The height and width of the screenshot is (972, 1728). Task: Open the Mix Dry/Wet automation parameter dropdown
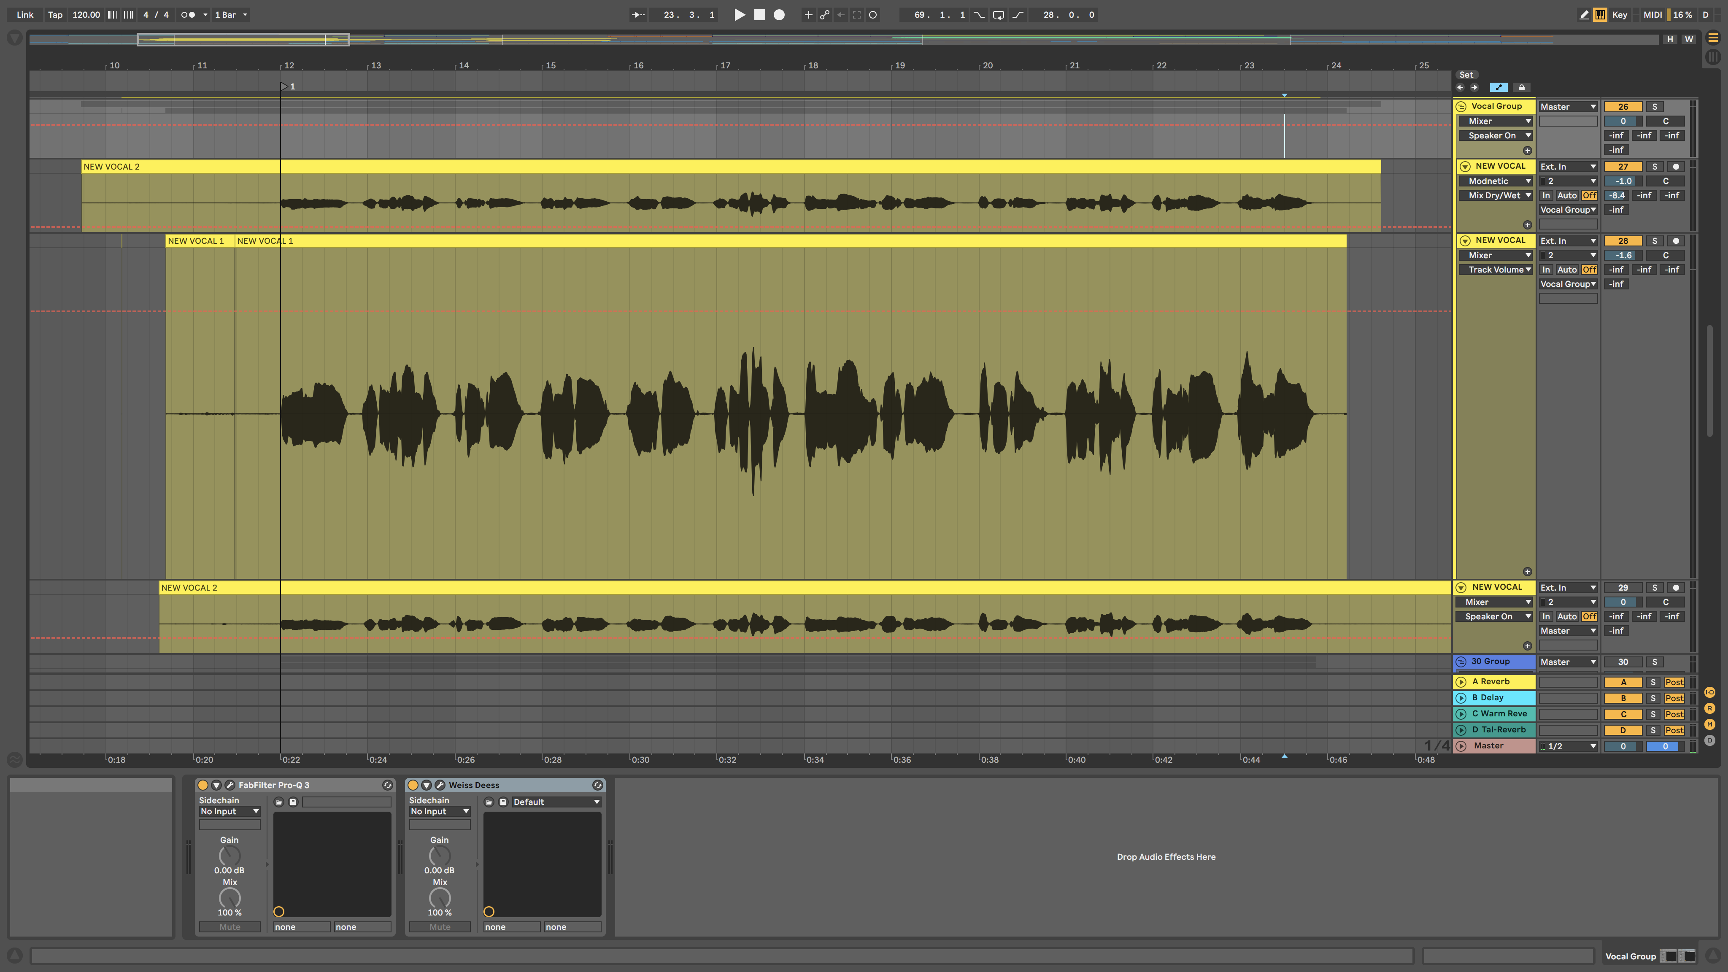pyautogui.click(x=1496, y=195)
